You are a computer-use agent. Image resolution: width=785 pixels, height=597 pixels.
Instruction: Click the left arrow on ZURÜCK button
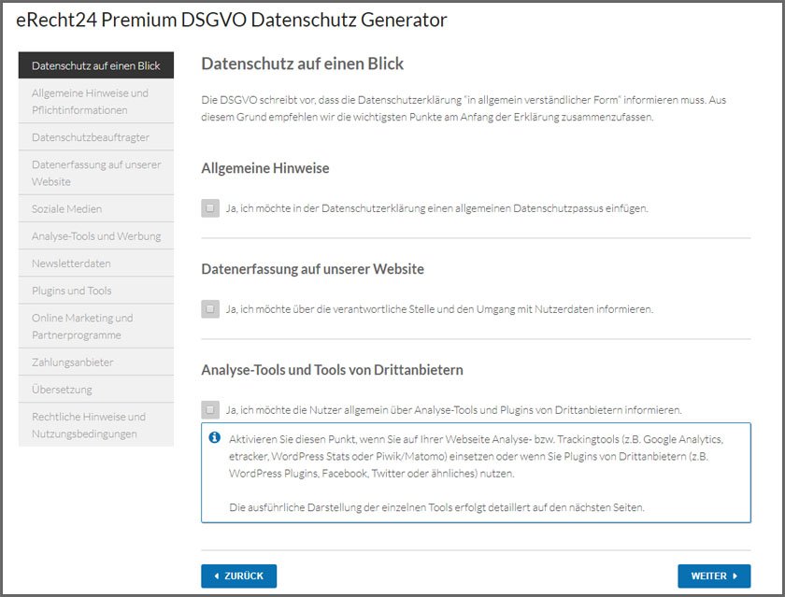tap(217, 576)
